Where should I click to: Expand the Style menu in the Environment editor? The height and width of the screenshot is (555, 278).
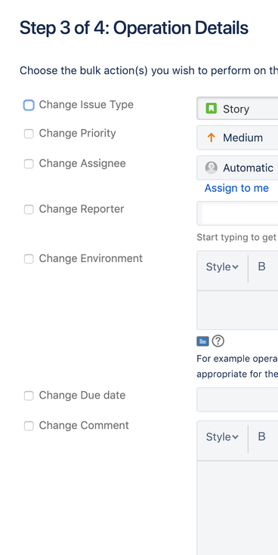pyautogui.click(x=222, y=267)
